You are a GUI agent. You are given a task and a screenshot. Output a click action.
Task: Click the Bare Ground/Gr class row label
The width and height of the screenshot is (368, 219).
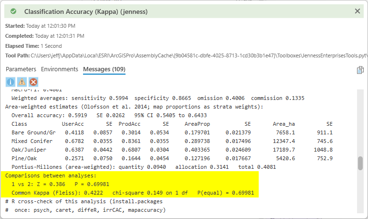(33, 132)
